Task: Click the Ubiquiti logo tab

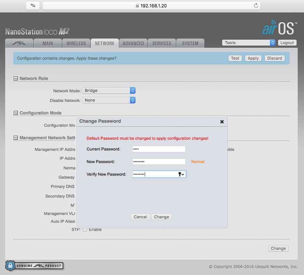Action: (x=19, y=43)
